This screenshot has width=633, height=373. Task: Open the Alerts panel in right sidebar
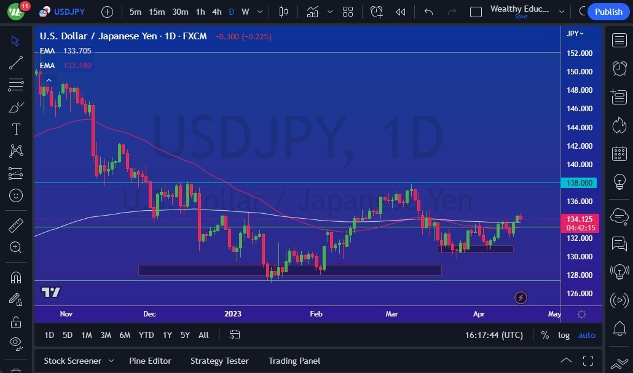pyautogui.click(x=619, y=68)
